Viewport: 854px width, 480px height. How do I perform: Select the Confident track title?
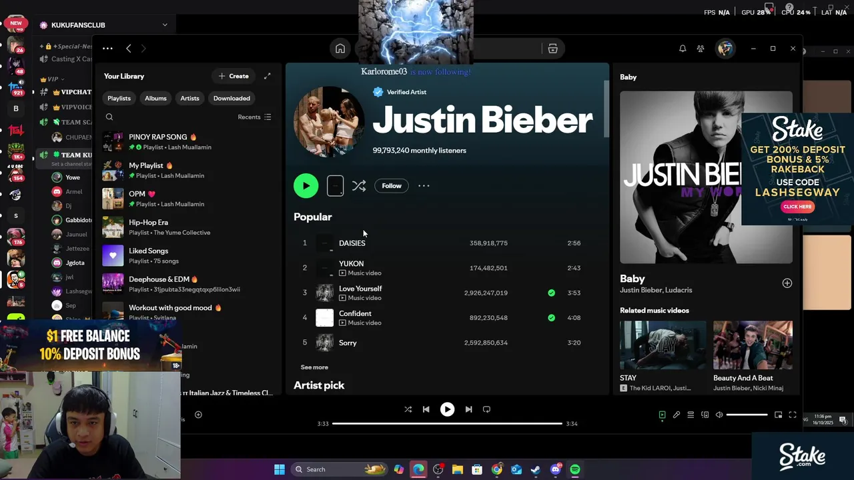[x=355, y=313]
